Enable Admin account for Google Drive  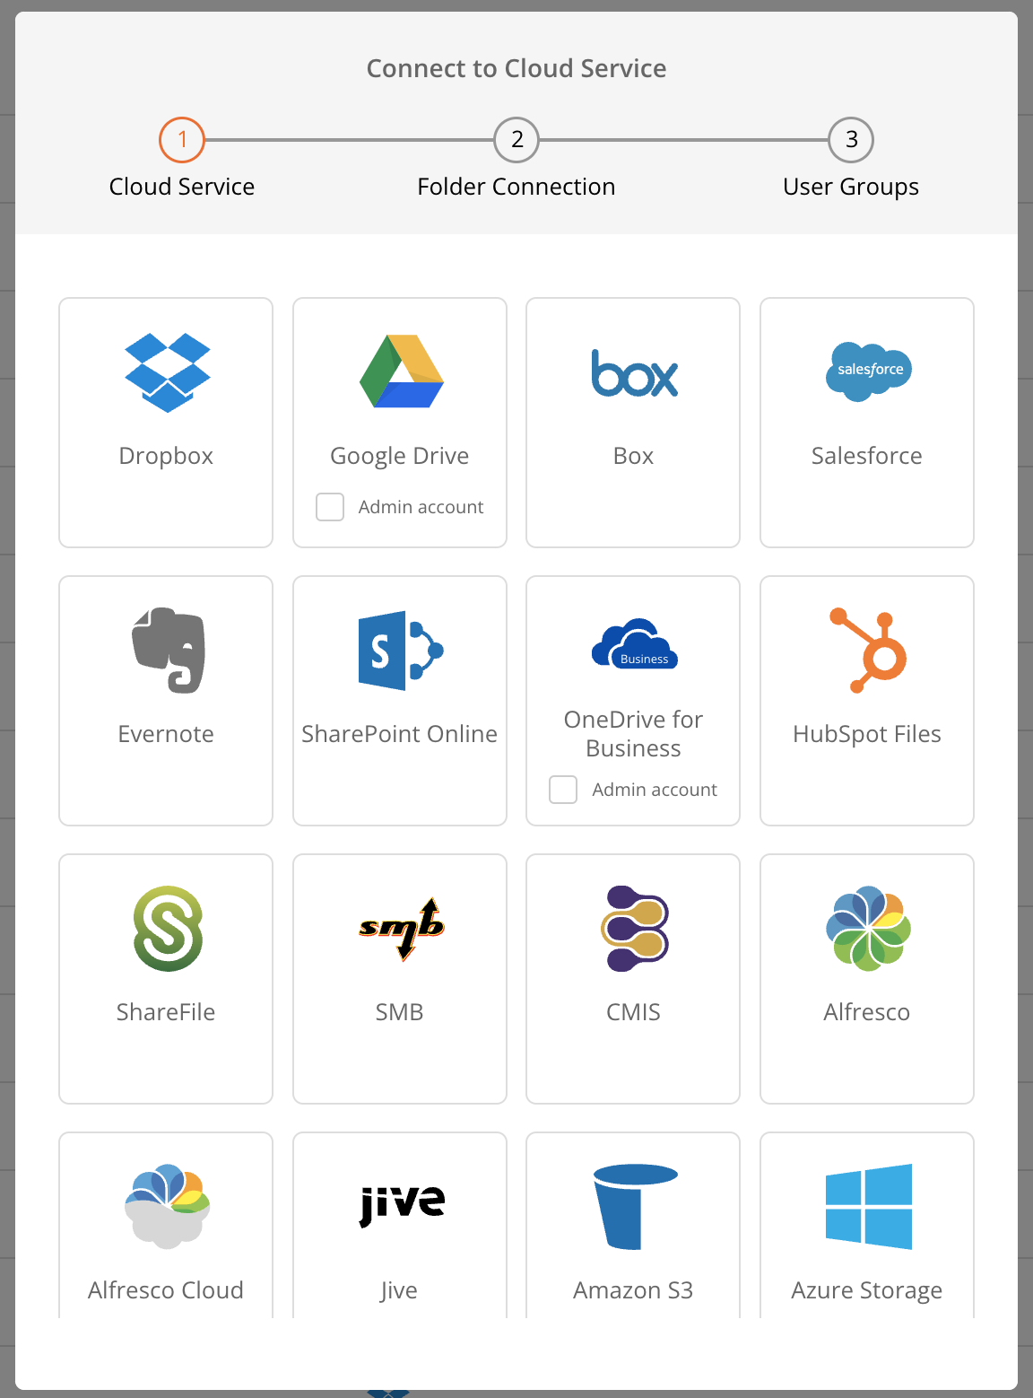(330, 507)
